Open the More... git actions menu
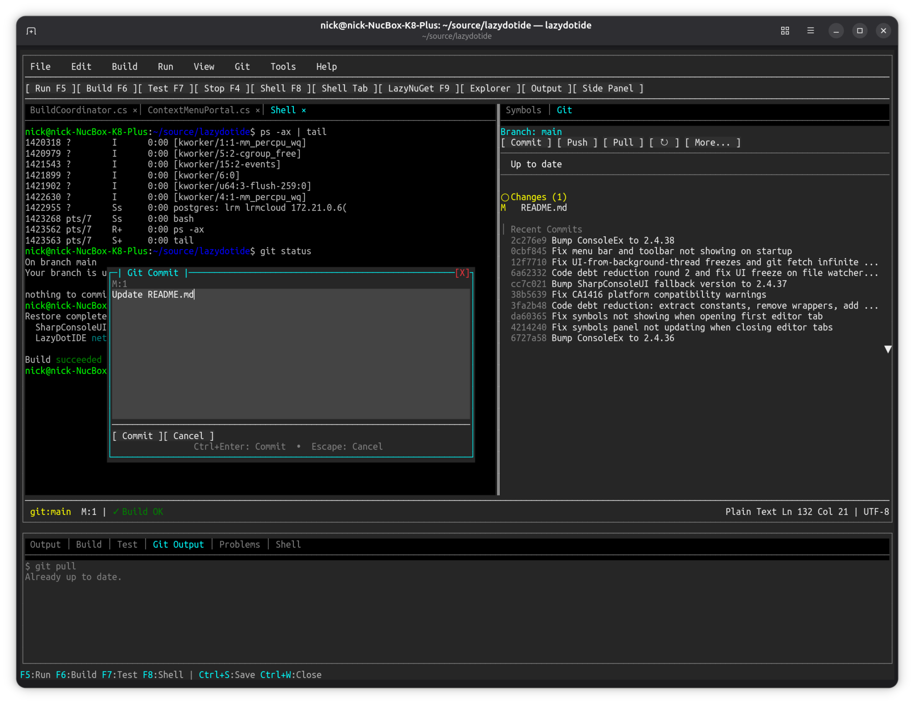The image size is (914, 704). (x=712, y=142)
